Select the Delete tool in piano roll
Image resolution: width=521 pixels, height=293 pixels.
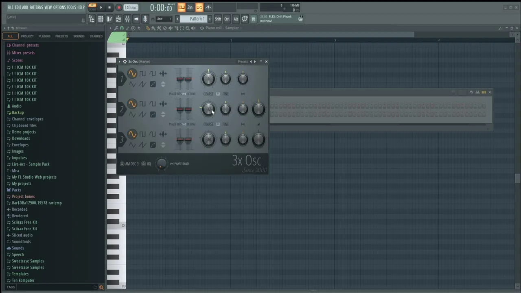(x=165, y=28)
